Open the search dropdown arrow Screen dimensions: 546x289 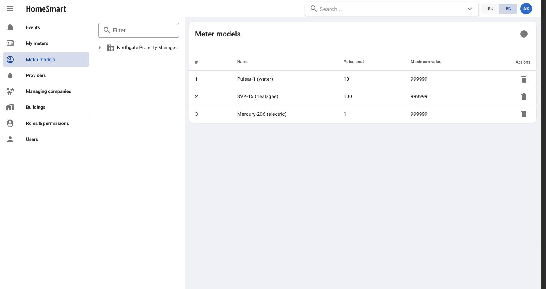(x=470, y=9)
